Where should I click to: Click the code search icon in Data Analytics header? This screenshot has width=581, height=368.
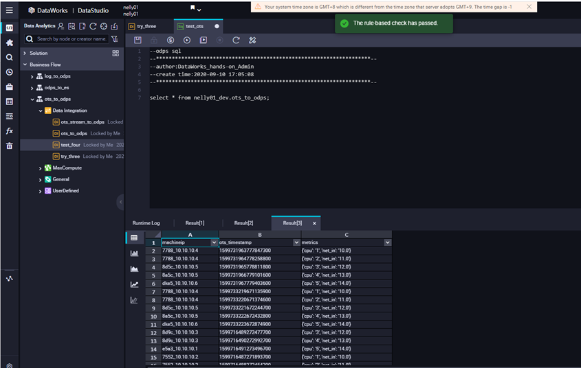pyautogui.click(x=72, y=26)
